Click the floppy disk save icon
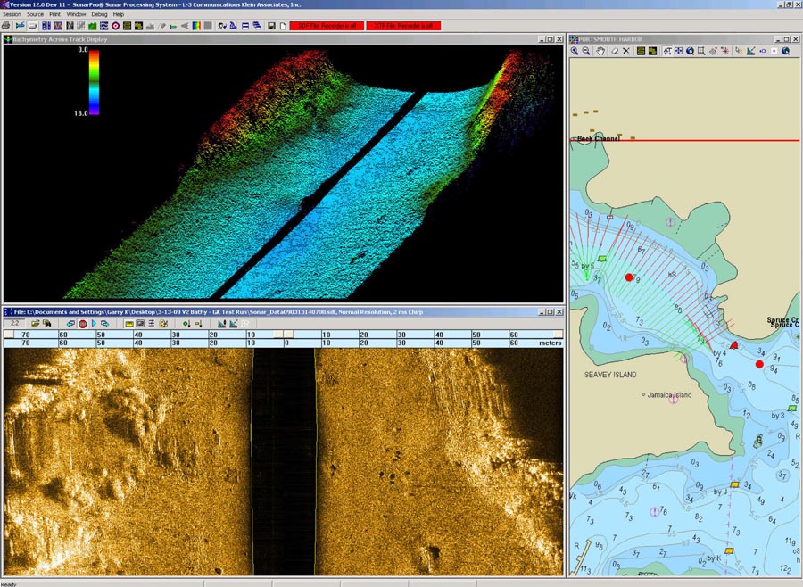This screenshot has height=587, width=803. coord(271,26)
